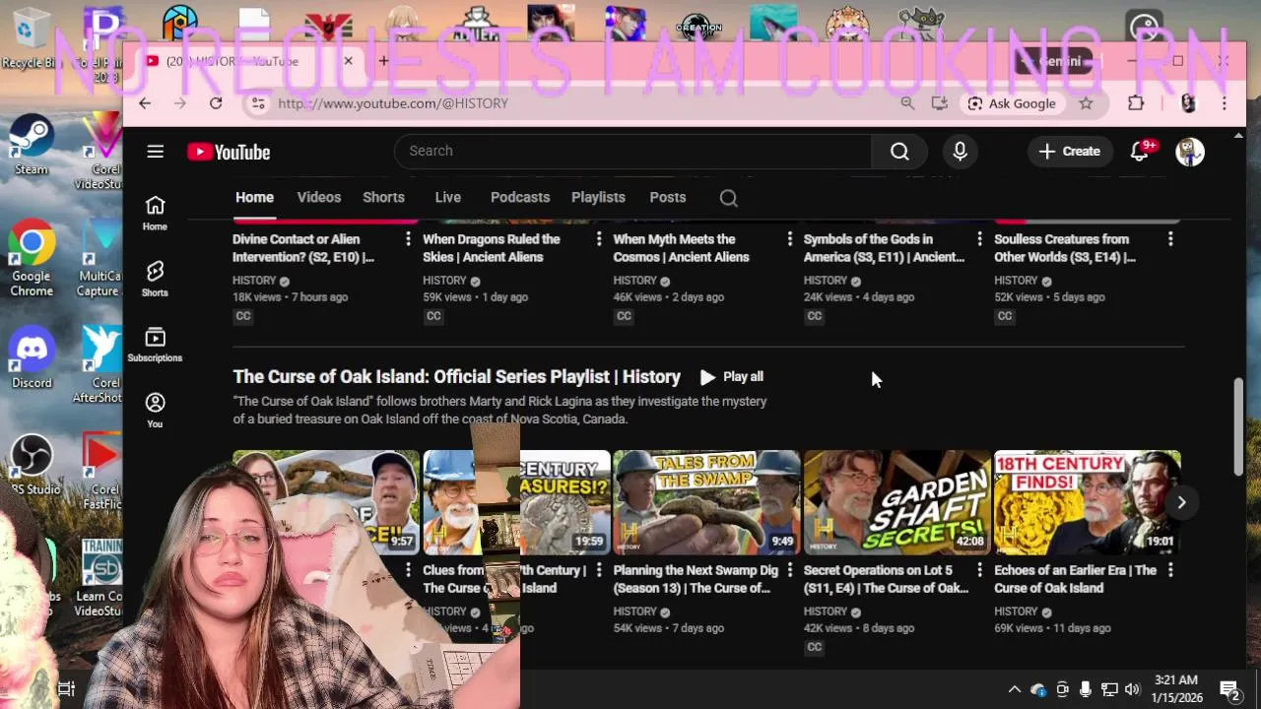Open the YouTube guide hamburger menu
Viewport: 1261px width, 709px height.
pos(155,152)
